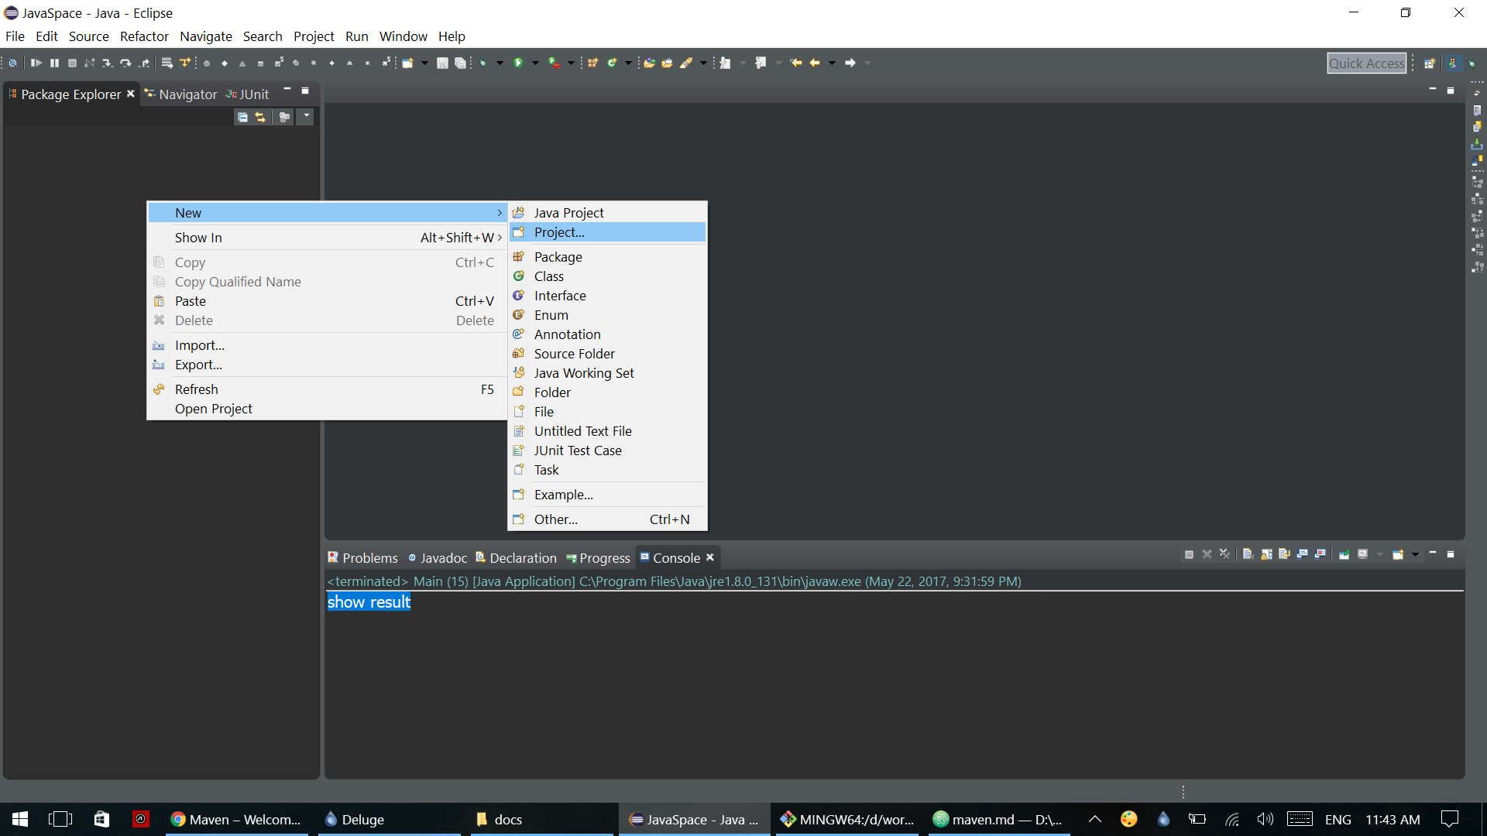Click Import... in context menu
The height and width of the screenshot is (836, 1487).
(327, 345)
